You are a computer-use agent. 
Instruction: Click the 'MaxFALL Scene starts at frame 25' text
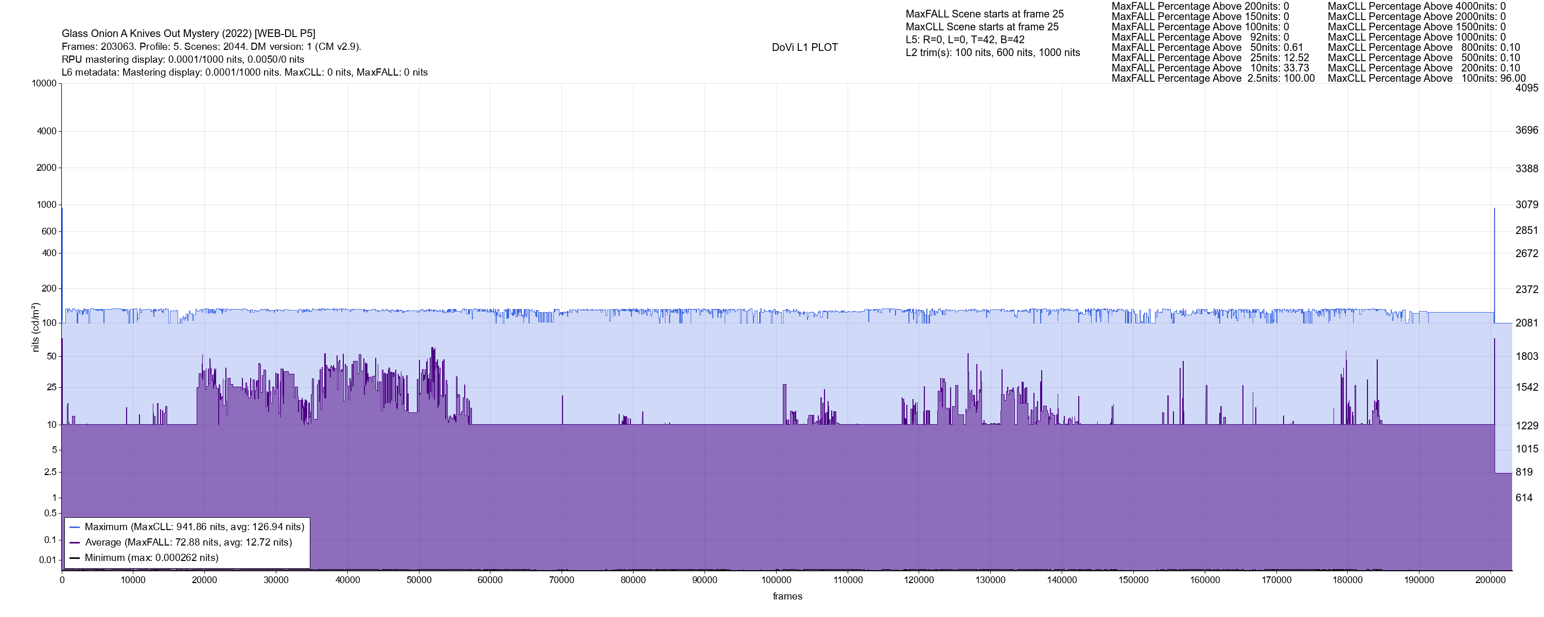tap(984, 14)
